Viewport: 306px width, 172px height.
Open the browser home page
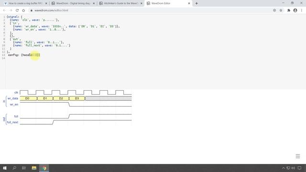(x=23, y=11)
